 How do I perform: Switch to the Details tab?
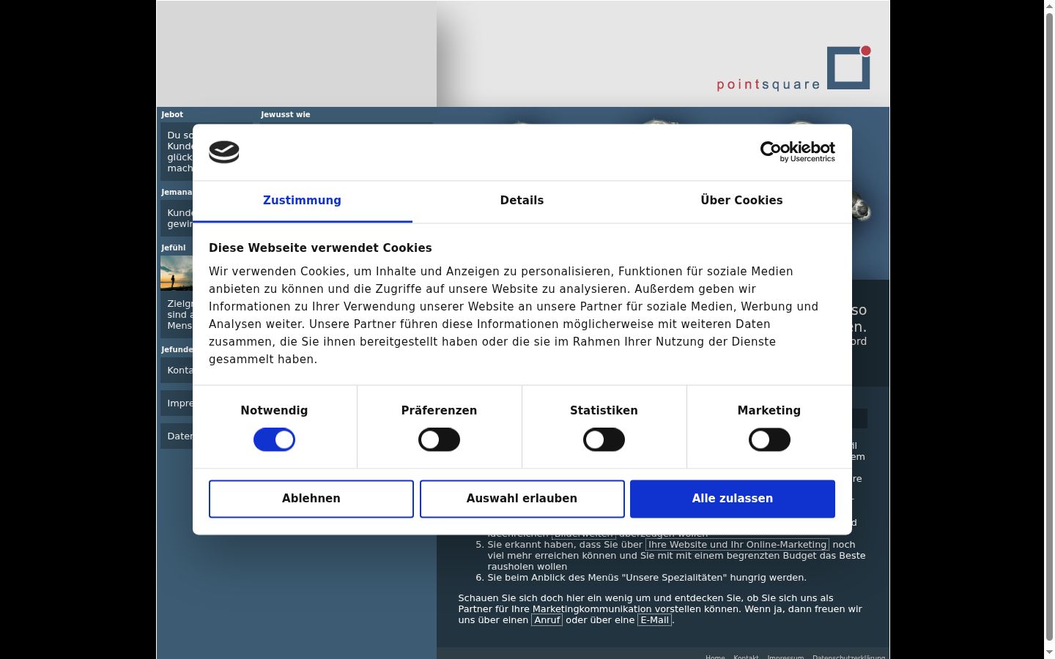(x=522, y=201)
